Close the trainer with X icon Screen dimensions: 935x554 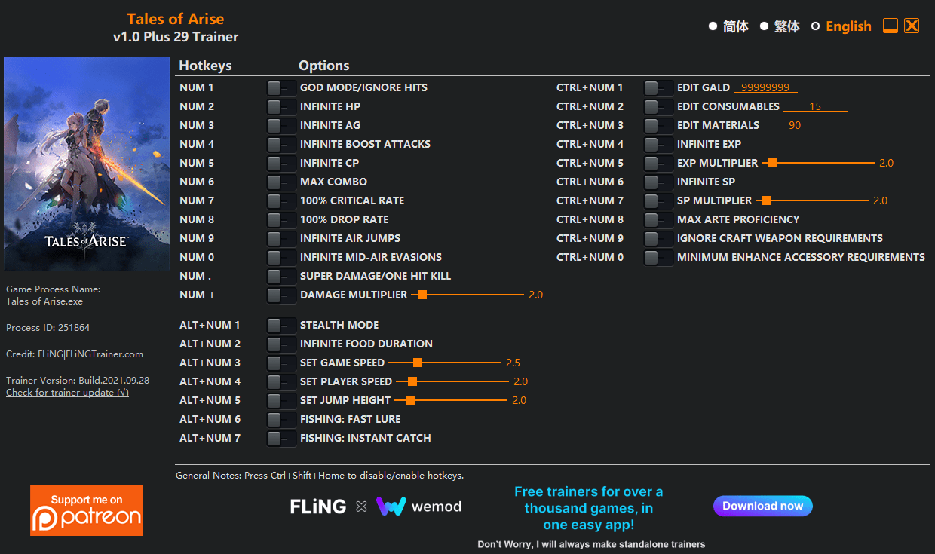(912, 26)
